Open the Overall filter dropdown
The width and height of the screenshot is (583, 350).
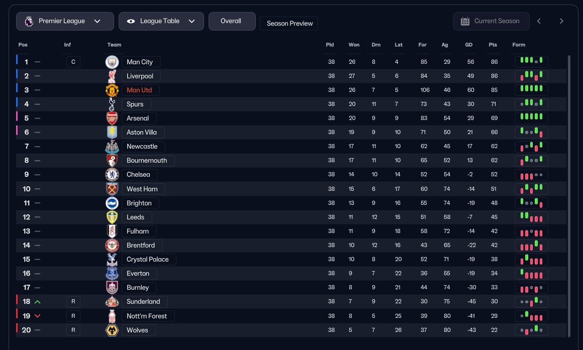point(232,21)
